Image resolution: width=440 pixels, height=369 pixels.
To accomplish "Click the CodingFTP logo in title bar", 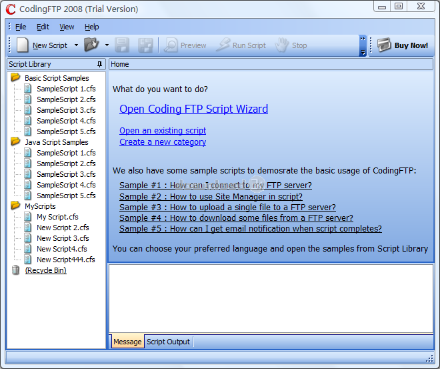I will [11, 9].
